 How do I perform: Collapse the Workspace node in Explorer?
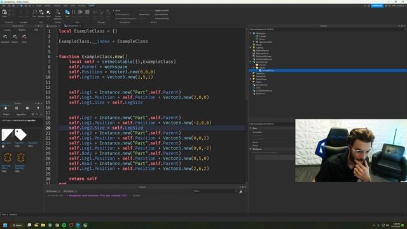pyautogui.click(x=251, y=33)
